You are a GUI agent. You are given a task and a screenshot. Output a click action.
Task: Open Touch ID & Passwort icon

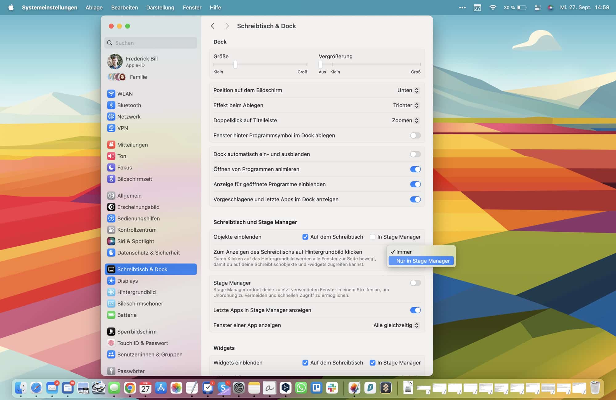[x=111, y=343]
